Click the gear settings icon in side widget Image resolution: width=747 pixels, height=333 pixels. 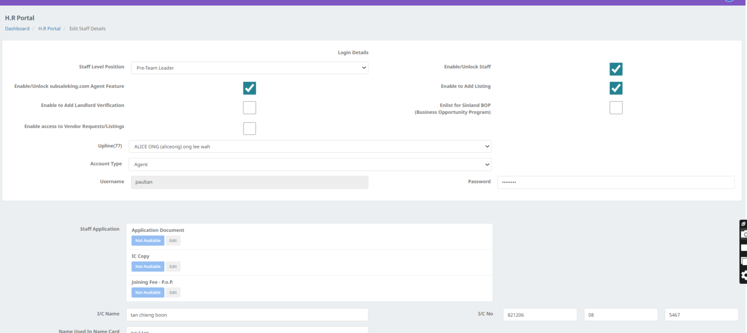point(744,275)
